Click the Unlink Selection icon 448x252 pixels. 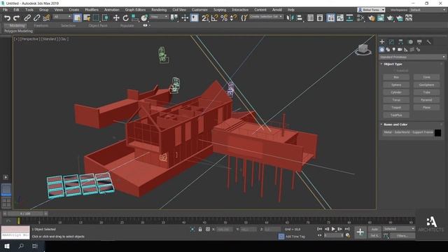pos(36,18)
